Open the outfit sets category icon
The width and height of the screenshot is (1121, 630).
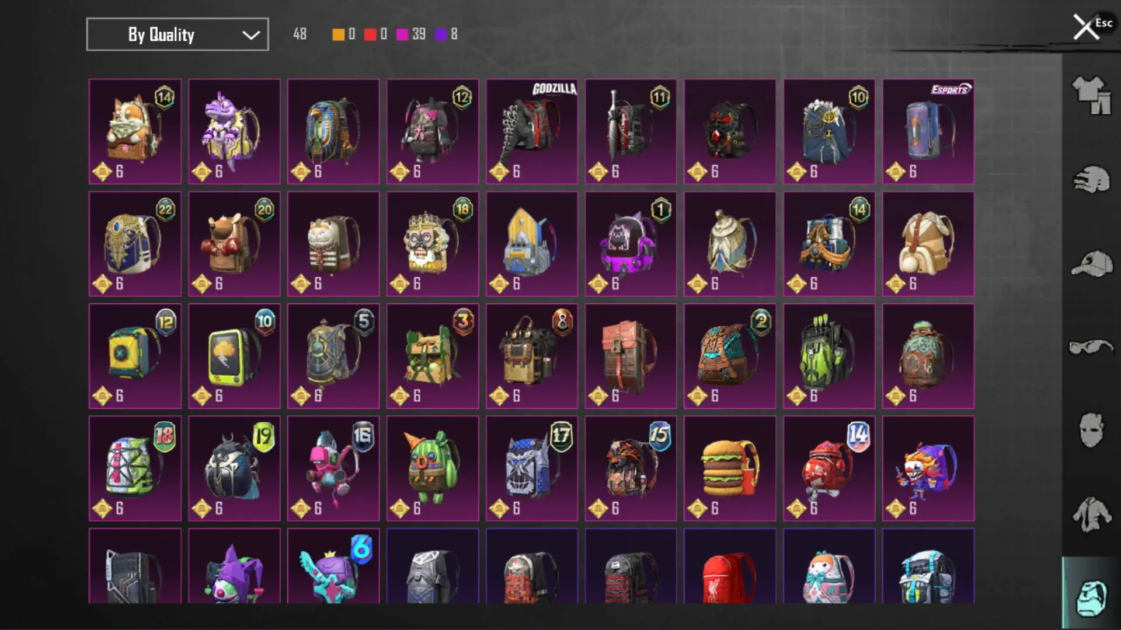[x=1091, y=95]
